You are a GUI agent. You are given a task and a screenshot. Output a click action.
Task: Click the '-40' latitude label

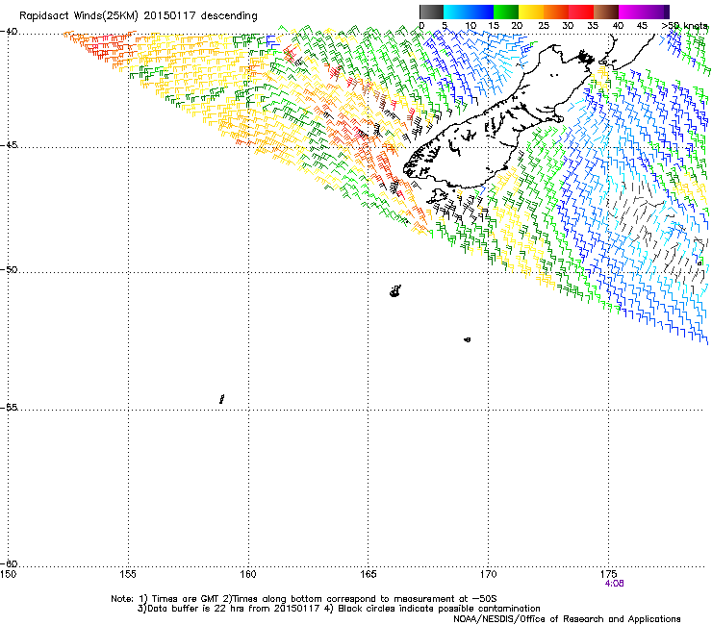pos(10,32)
